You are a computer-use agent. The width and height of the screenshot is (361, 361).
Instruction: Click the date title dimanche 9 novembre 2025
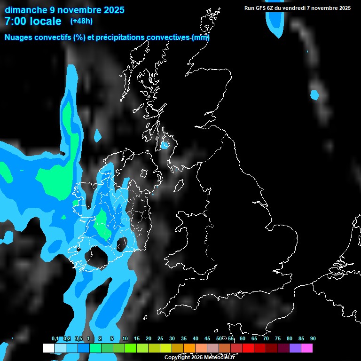pyautogui.click(x=64, y=10)
